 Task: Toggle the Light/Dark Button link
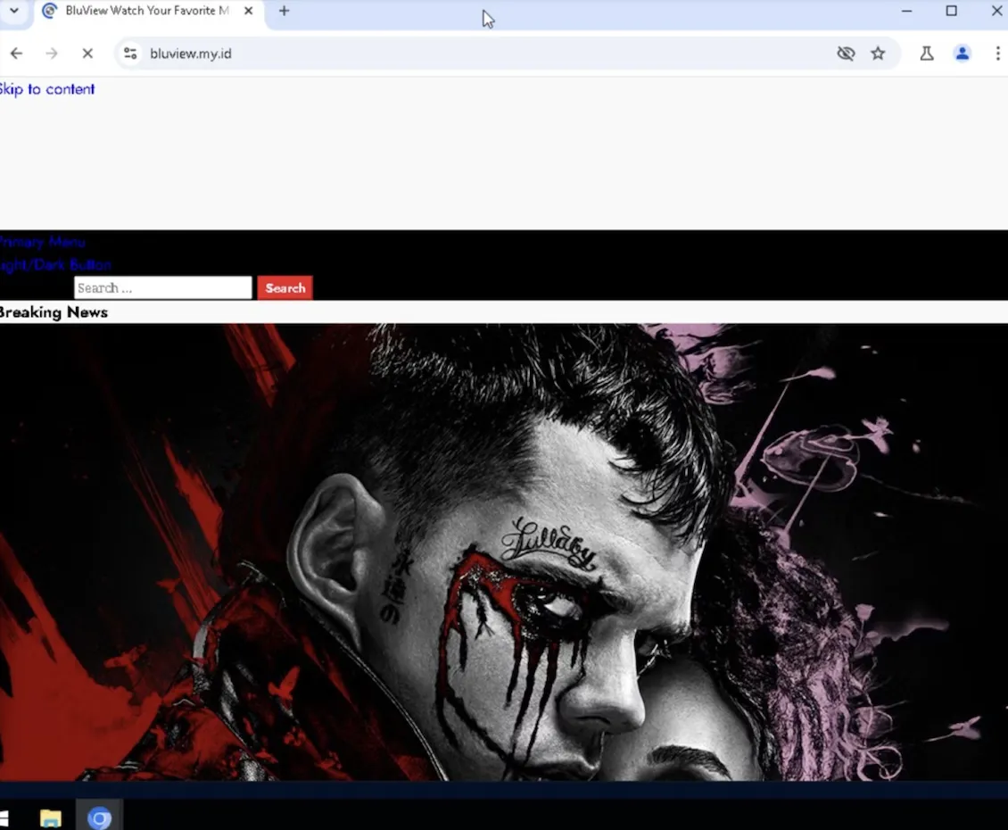(x=55, y=265)
